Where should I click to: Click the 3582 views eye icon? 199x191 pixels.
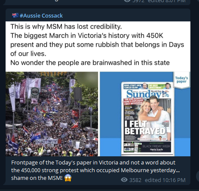124,180
